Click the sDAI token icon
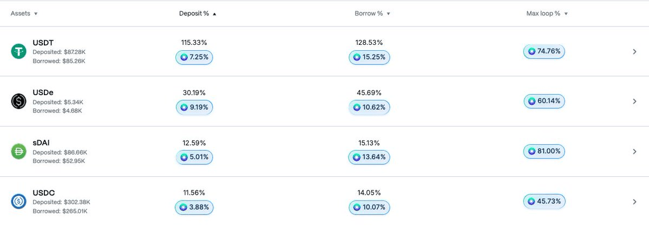 click(x=19, y=152)
